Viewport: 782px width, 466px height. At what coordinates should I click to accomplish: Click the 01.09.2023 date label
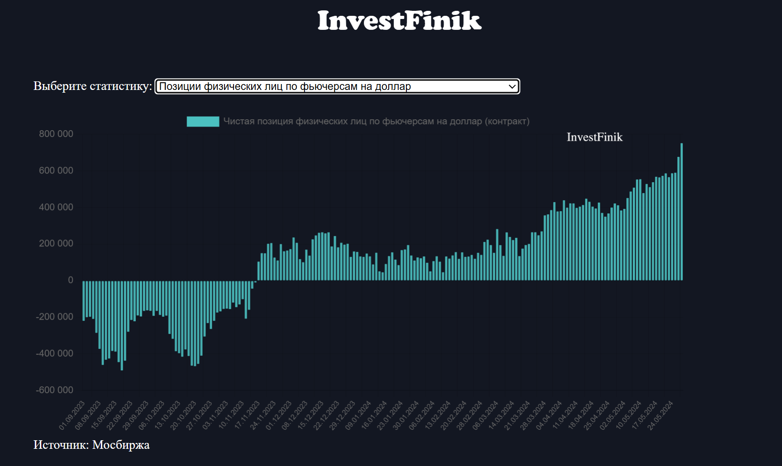(72, 415)
